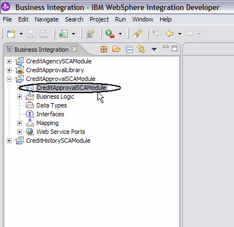Image resolution: width=234 pixels, height=227 pixels.
Task: Click the Print toolbar icon
Action: tap(44, 34)
